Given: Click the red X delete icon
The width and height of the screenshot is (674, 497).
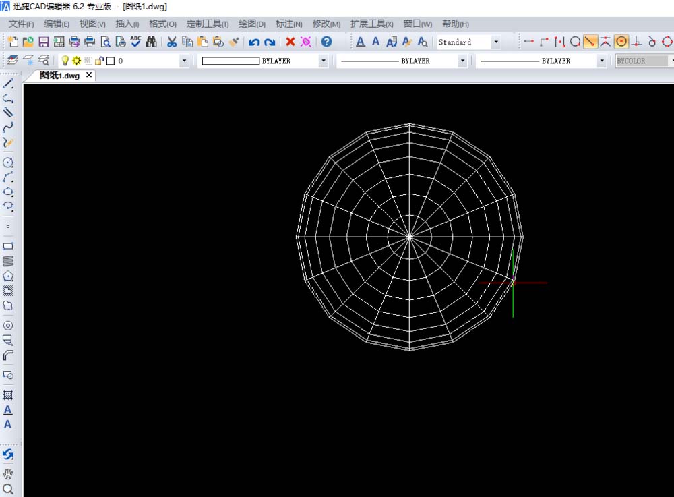Looking at the screenshot, I should [290, 42].
